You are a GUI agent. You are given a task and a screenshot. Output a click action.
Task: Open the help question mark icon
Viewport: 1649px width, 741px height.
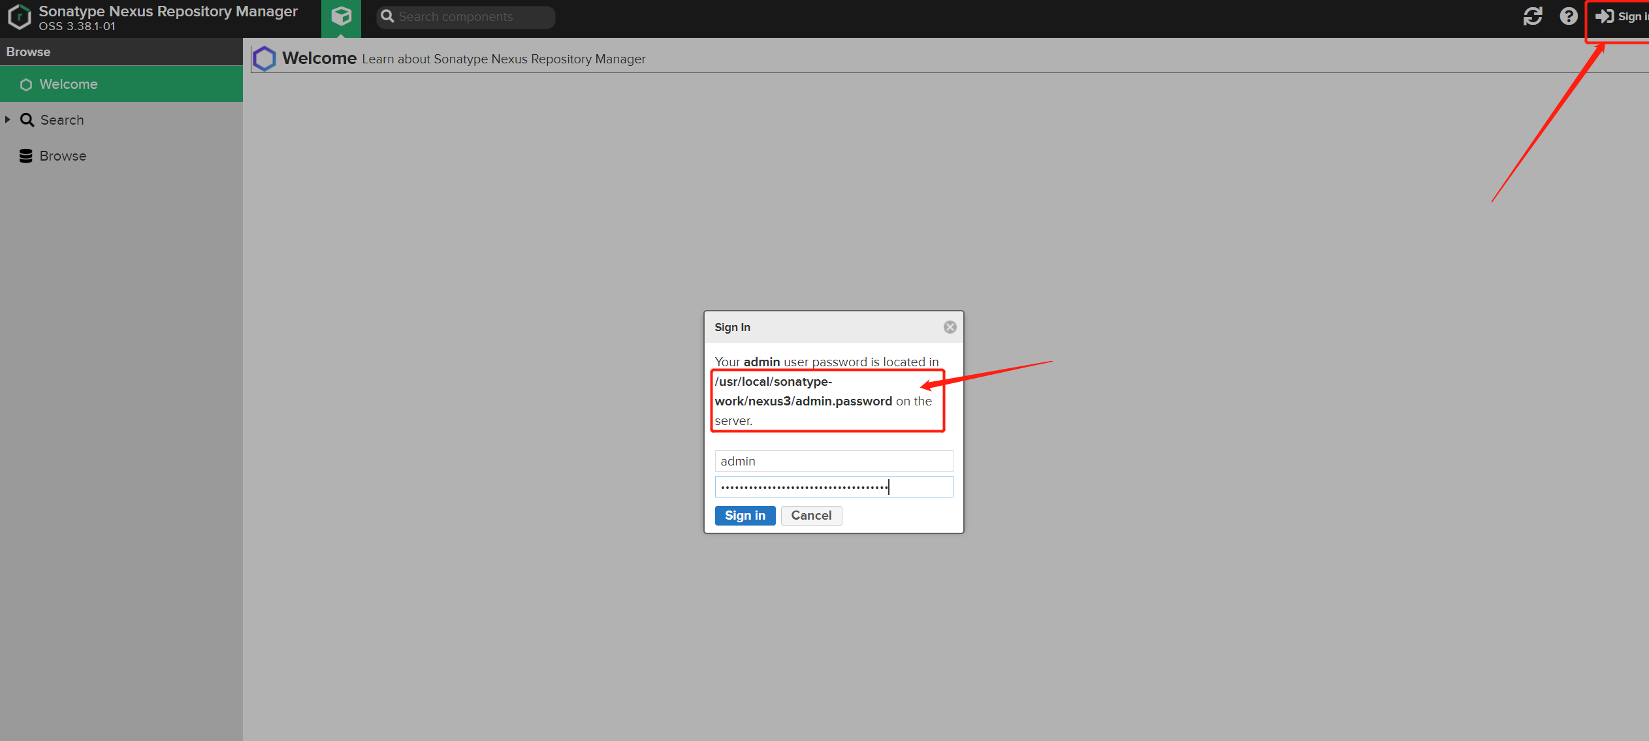click(1568, 16)
